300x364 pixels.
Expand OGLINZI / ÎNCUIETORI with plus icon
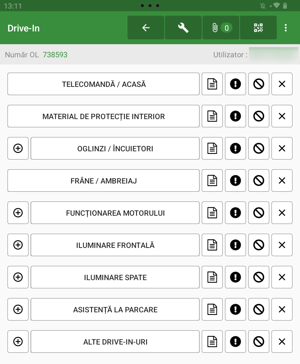click(18, 149)
